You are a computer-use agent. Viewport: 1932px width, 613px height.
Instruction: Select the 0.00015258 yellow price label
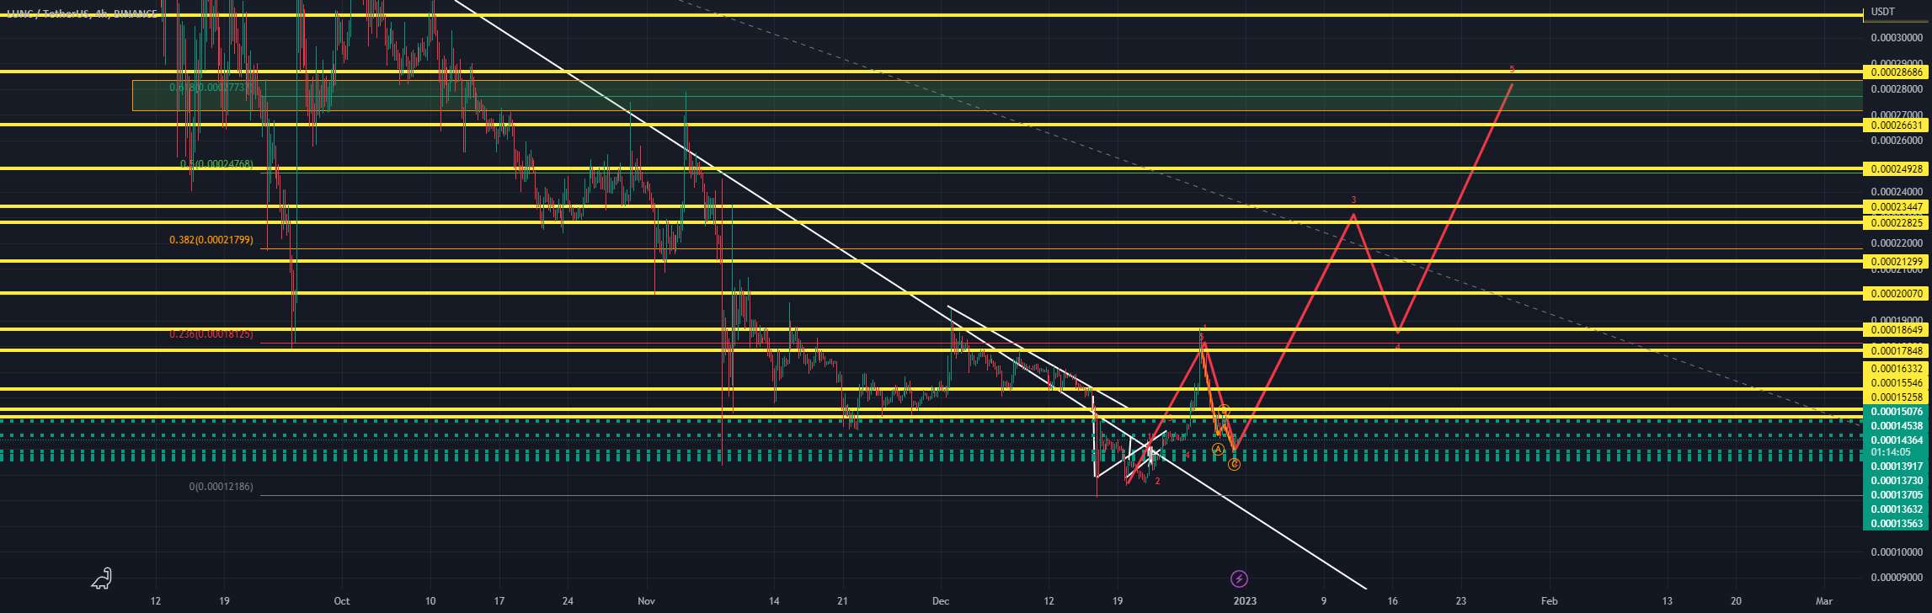[x=1895, y=397]
